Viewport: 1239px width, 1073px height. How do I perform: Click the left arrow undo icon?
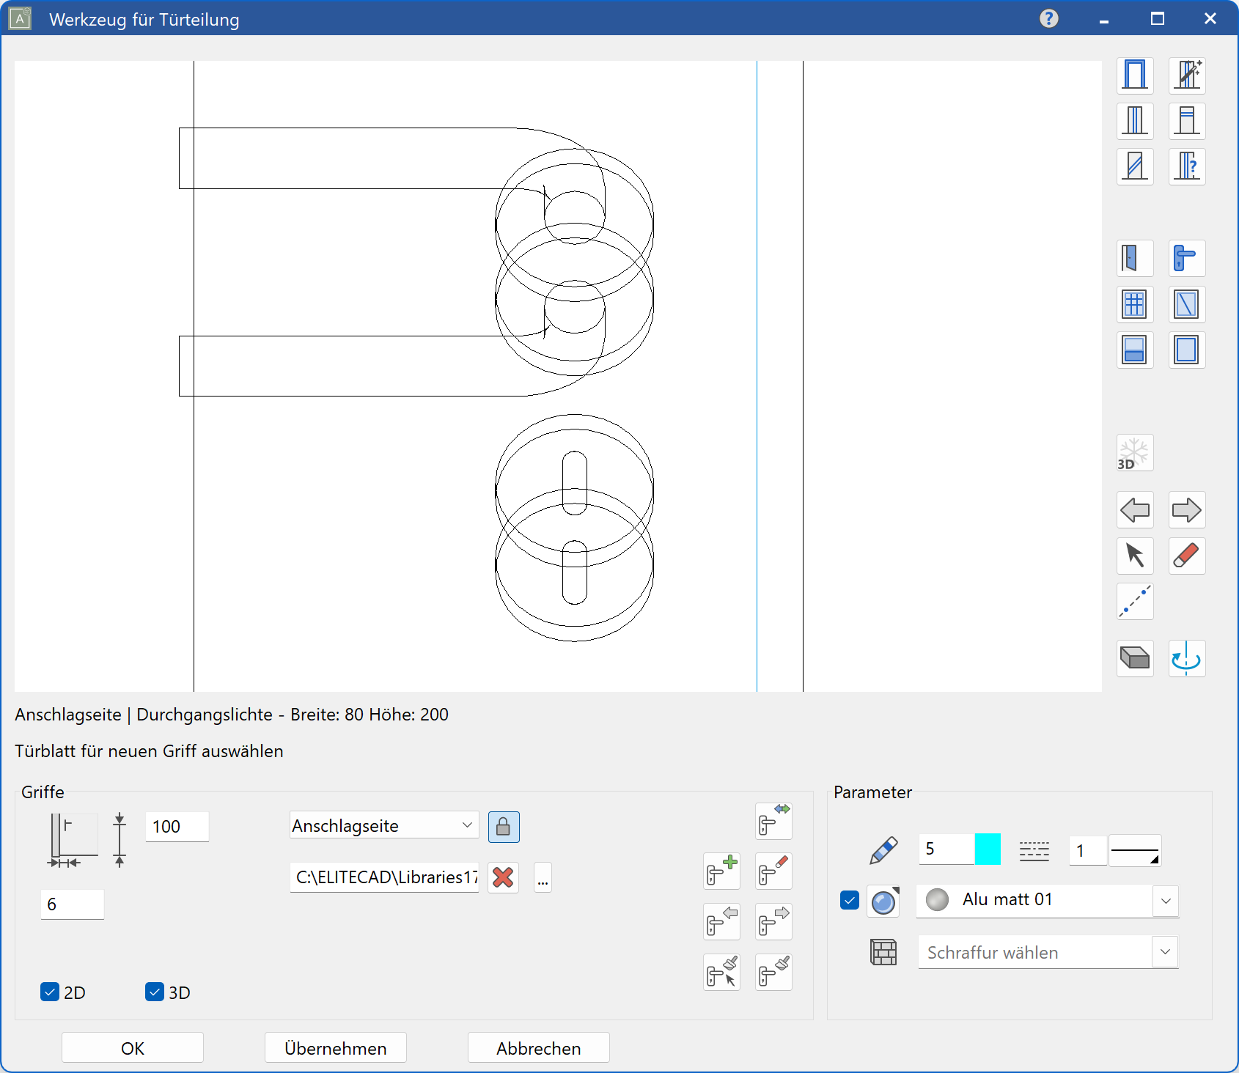click(x=1135, y=510)
